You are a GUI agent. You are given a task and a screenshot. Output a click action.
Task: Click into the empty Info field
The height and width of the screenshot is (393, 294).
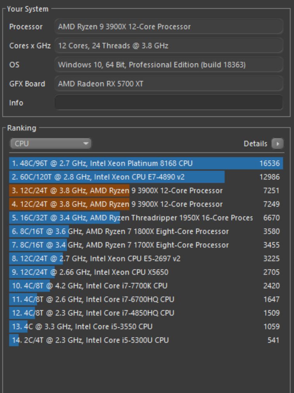(169, 103)
